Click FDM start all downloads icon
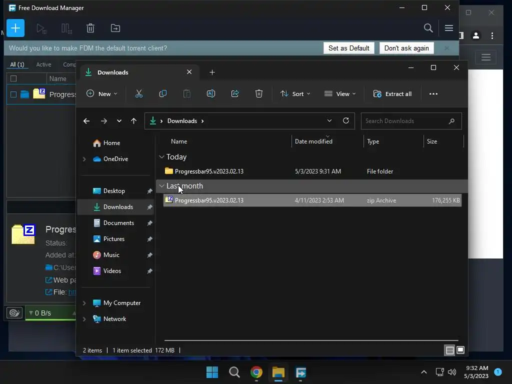 click(41, 28)
